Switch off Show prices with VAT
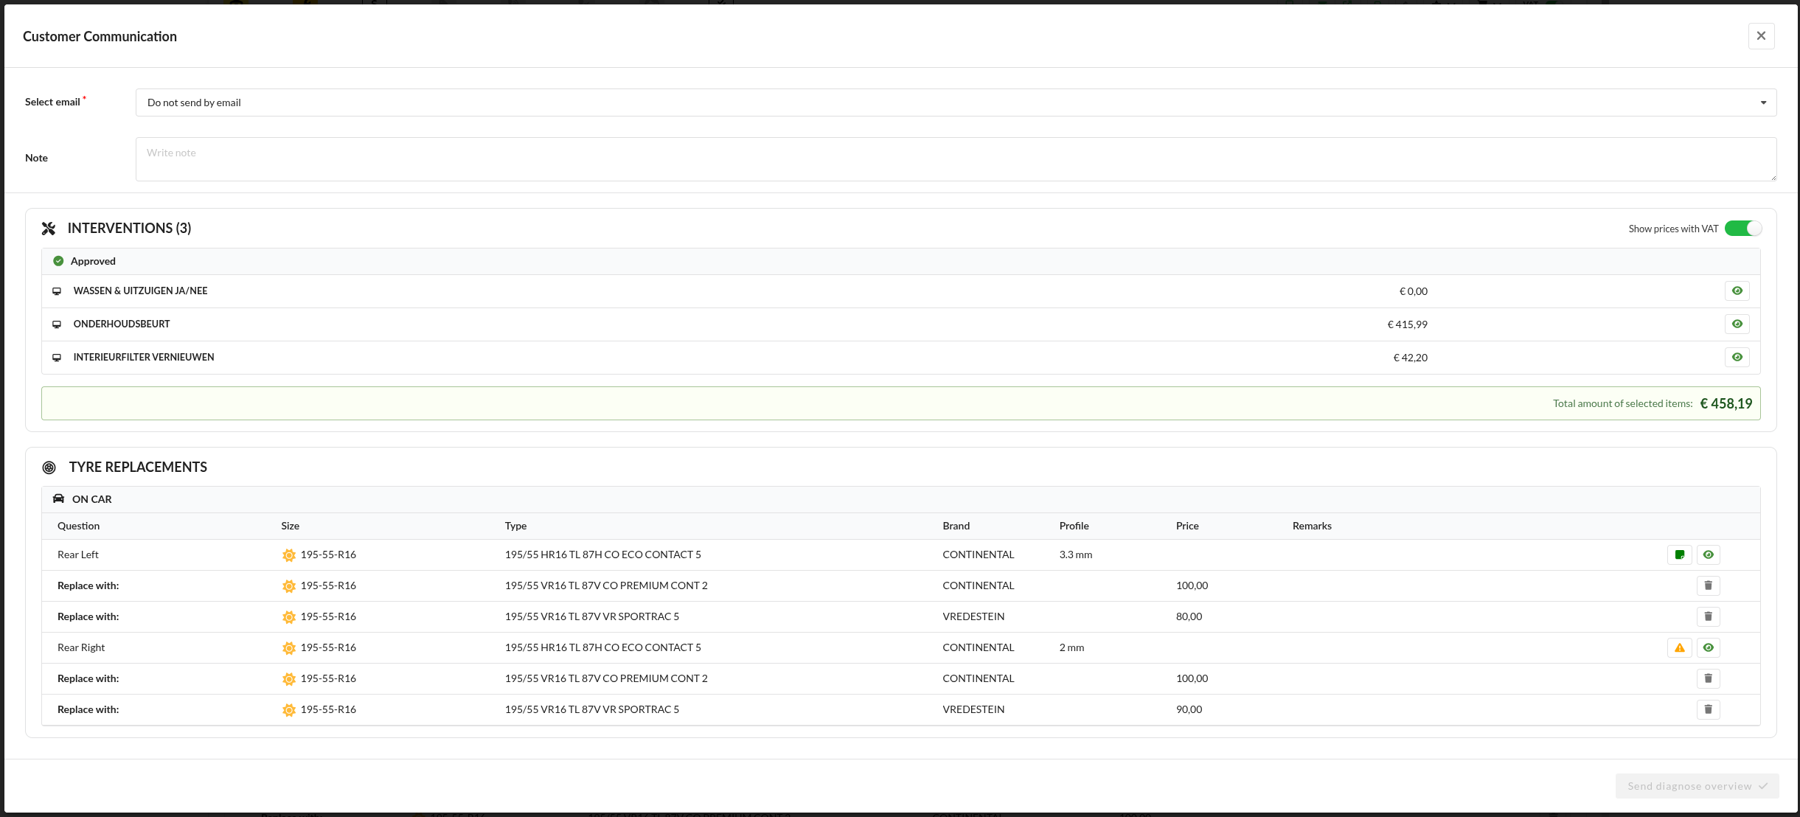The height and width of the screenshot is (817, 1800). point(1742,229)
